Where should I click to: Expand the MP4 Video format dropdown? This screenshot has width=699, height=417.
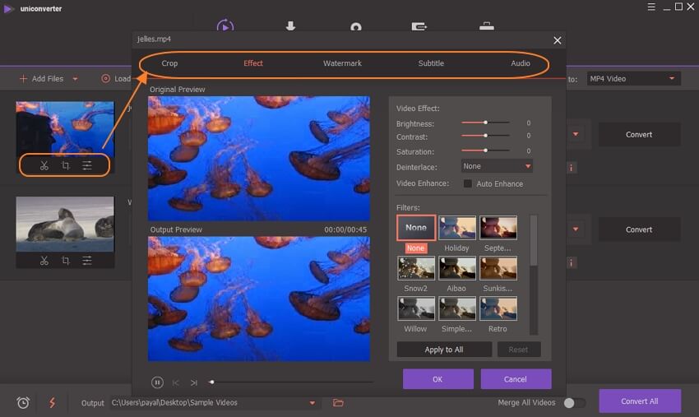coord(633,79)
